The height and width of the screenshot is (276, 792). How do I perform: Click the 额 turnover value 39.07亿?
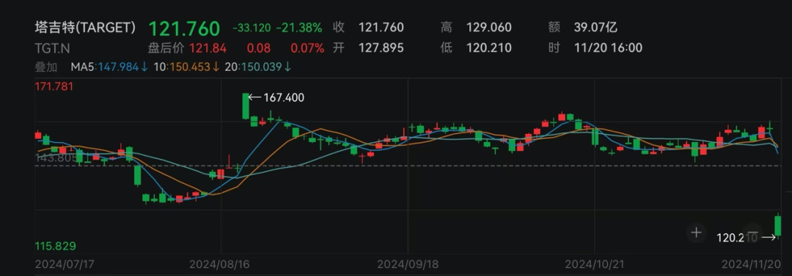[x=595, y=27]
